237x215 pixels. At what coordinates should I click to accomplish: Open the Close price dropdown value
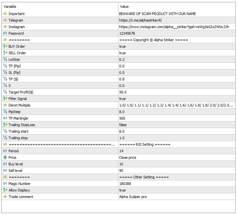click(x=177, y=157)
